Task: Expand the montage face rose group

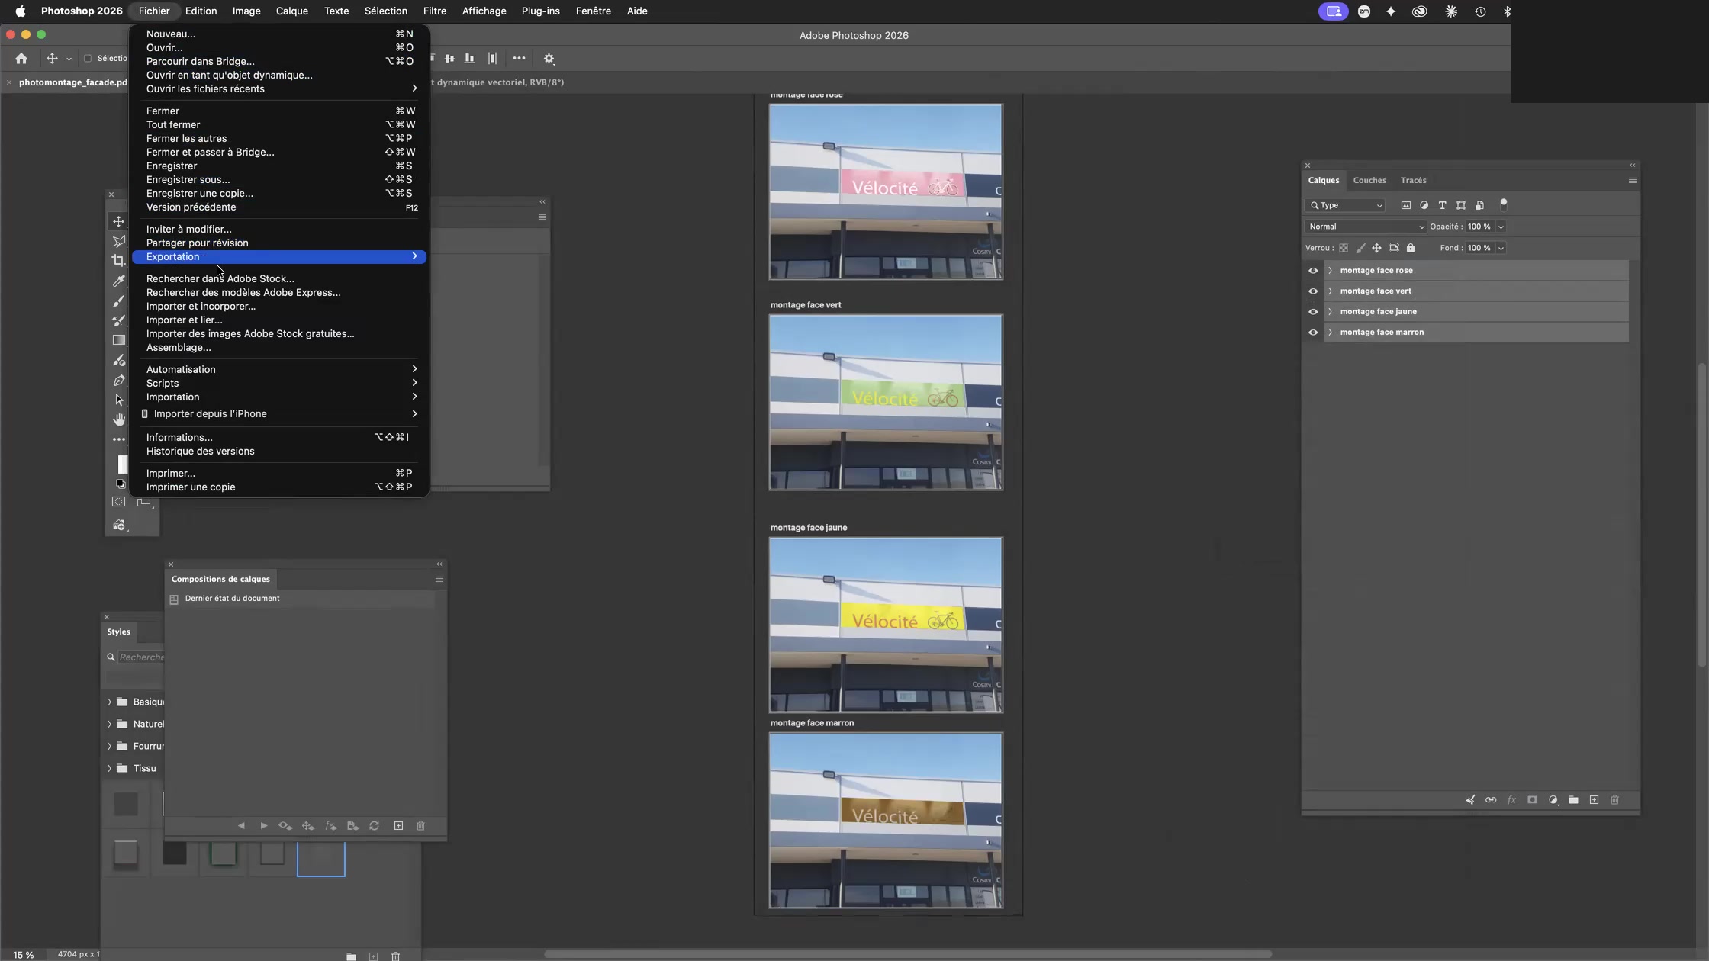Action: click(x=1330, y=271)
